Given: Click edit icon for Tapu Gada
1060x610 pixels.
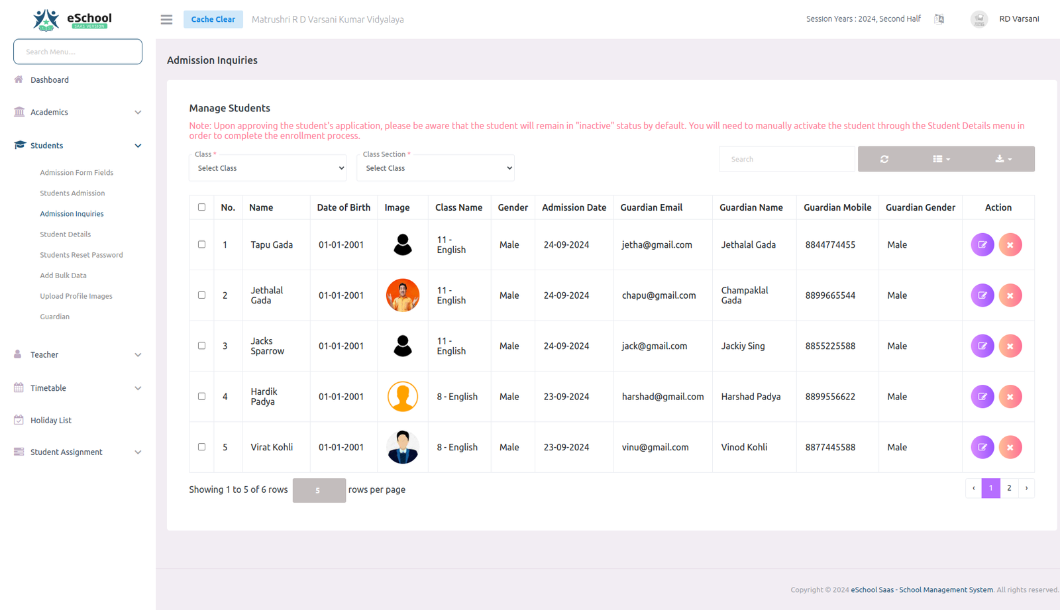Looking at the screenshot, I should pyautogui.click(x=982, y=245).
